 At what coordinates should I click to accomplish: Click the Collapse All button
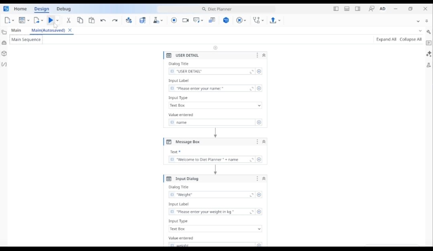(411, 39)
